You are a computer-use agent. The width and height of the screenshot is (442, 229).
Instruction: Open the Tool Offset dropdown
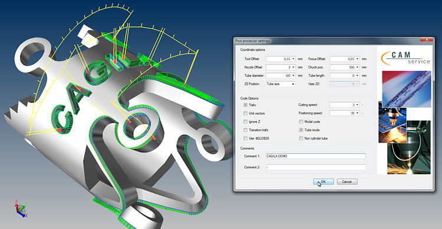click(293, 59)
